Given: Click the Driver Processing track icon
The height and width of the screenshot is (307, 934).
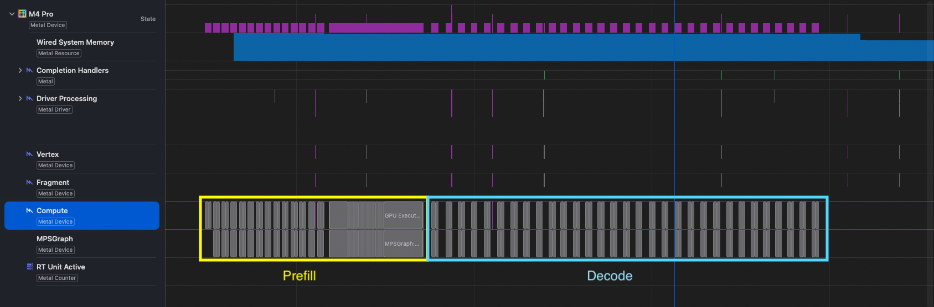Looking at the screenshot, I should (x=30, y=98).
